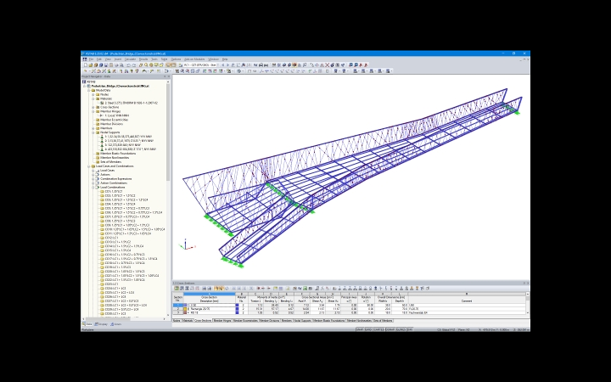This screenshot has width=611, height=382.
Task: Close the Cross-Sections table panel
Action: (528, 283)
